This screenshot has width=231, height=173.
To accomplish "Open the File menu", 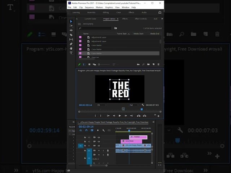I will (70, 7).
